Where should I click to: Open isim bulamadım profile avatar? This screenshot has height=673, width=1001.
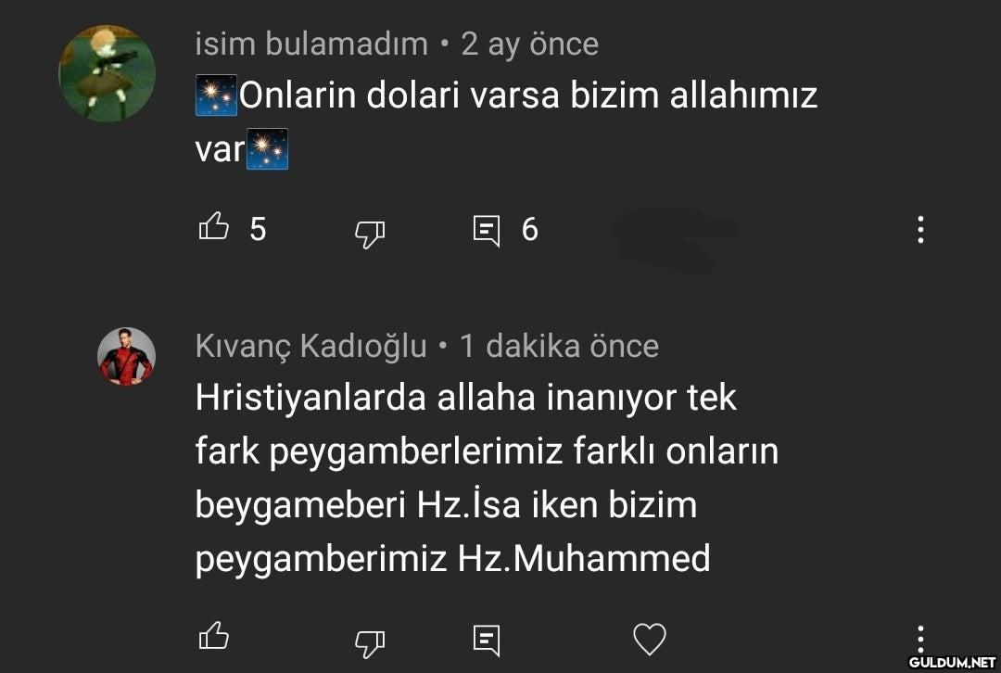[107, 73]
